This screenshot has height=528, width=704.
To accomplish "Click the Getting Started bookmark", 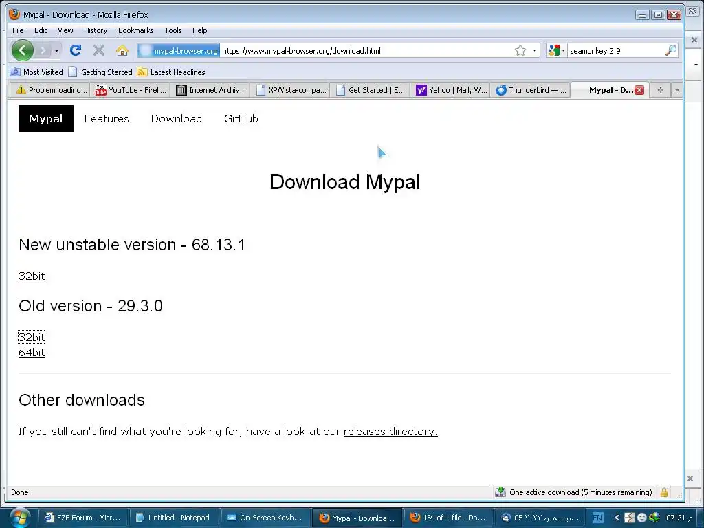I will click(100, 71).
